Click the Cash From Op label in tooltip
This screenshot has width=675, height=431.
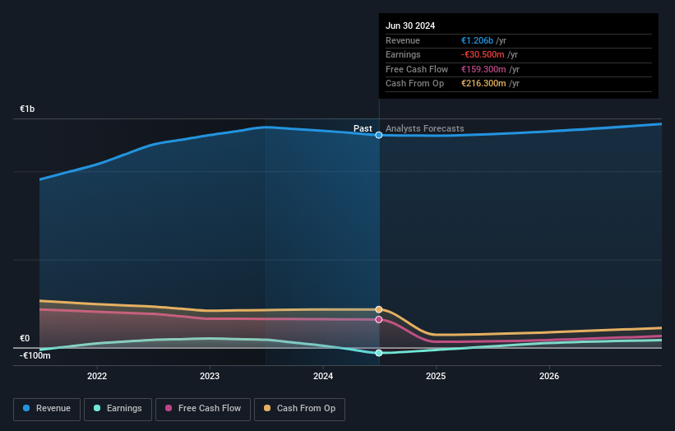coord(414,84)
